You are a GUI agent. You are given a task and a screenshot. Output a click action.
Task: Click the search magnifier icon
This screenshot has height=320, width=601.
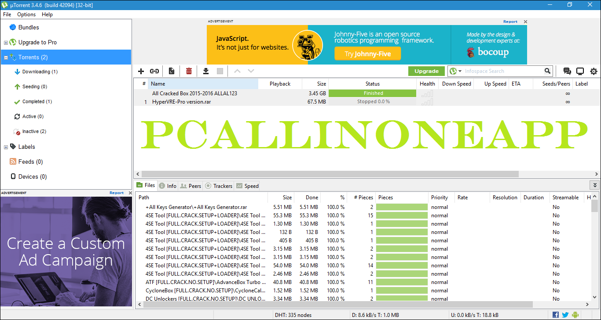[547, 71]
